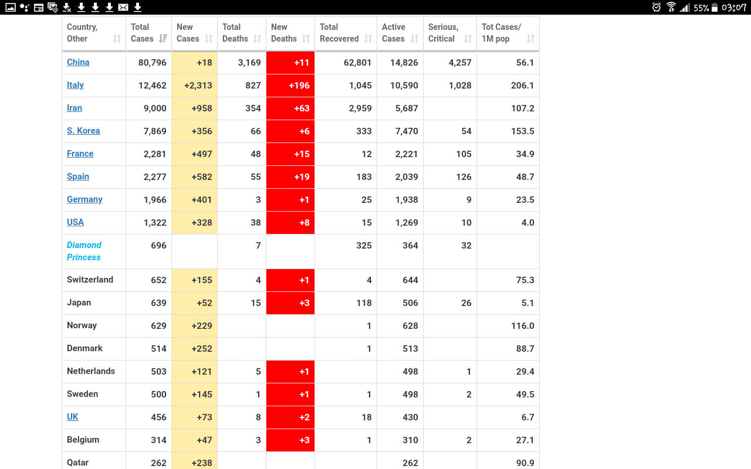The width and height of the screenshot is (751, 469).
Task: Click Active Cases sort arrows
Action: tap(414, 39)
